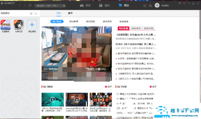Viewport: 201px width, 119px height.
Task: Open the toolbox briefcase icon
Action: tap(150, 6)
